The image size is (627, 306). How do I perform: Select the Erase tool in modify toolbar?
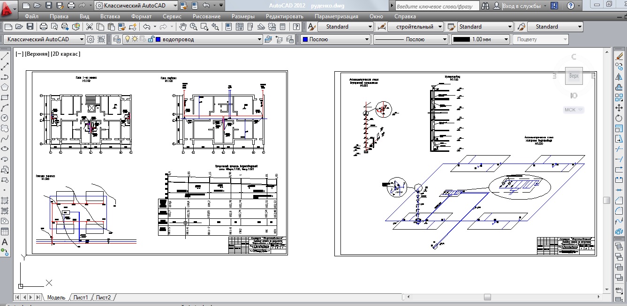(619, 56)
